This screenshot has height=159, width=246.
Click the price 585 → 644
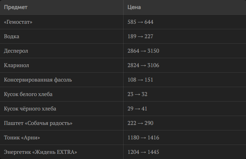pyautogui.click(x=140, y=22)
